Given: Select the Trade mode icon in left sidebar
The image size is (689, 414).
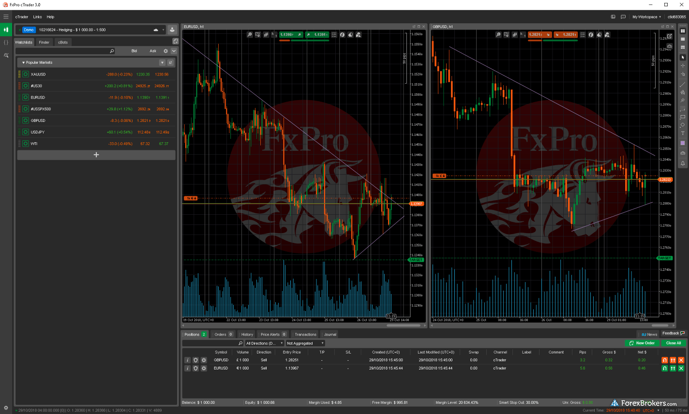Looking at the screenshot, I should (x=6, y=30).
